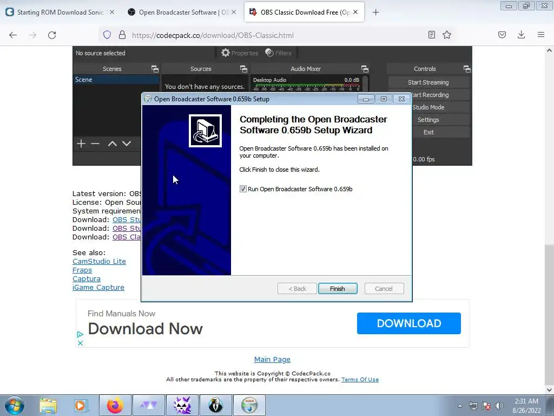Open network status tray icon
The image size is (554, 416).
click(x=473, y=406)
